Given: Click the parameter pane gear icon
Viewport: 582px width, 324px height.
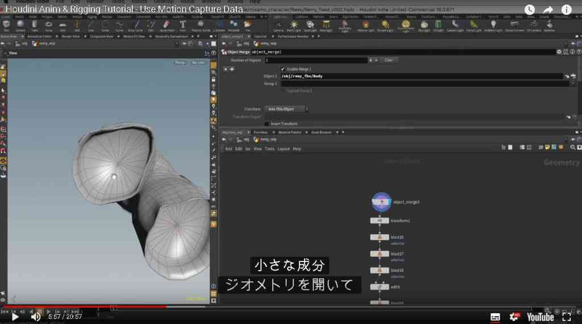Looking at the screenshot, I should [559, 52].
